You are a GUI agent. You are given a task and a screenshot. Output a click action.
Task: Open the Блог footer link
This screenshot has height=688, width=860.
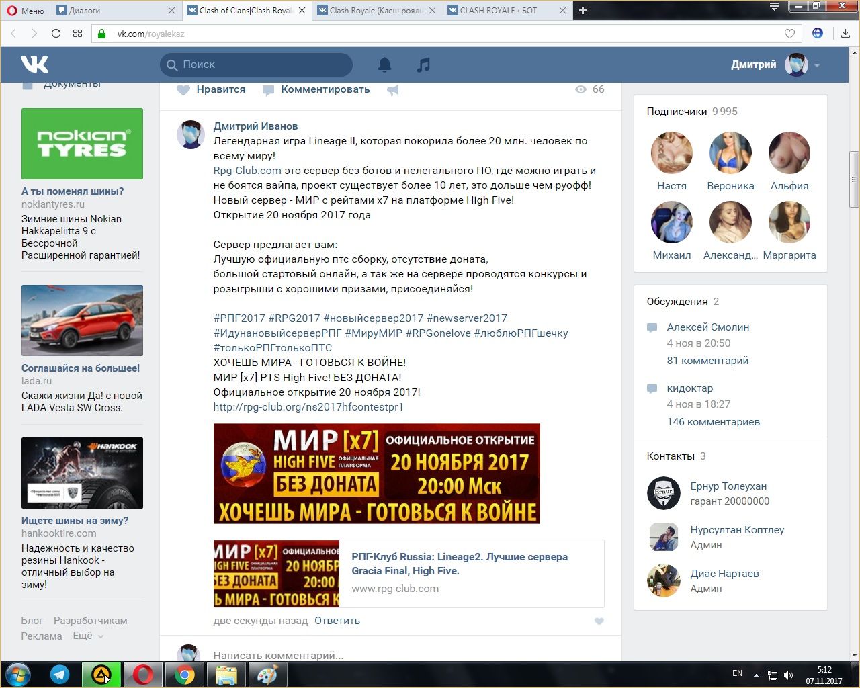coord(32,621)
